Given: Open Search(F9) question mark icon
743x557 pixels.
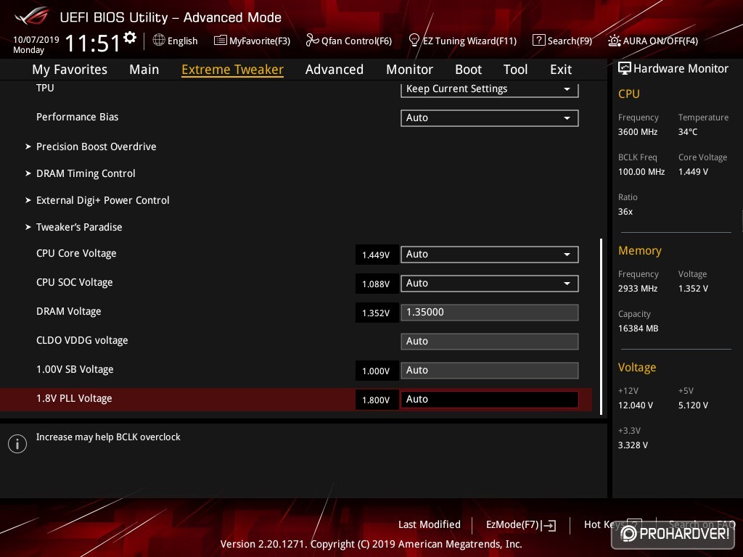Looking at the screenshot, I should point(538,41).
